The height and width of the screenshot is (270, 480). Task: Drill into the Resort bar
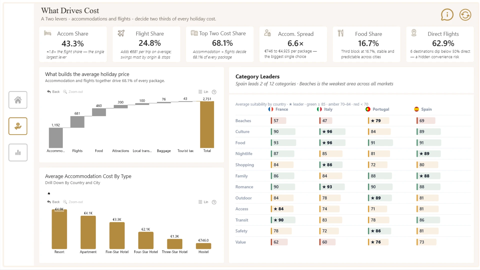tap(59, 229)
